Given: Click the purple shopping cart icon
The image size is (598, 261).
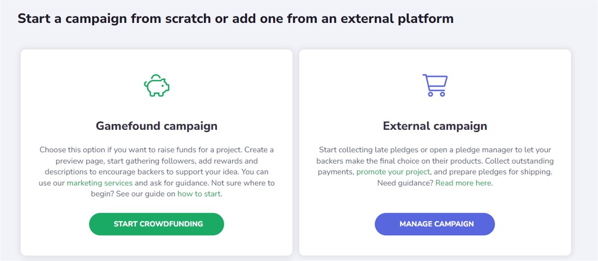Looking at the screenshot, I should [435, 85].
